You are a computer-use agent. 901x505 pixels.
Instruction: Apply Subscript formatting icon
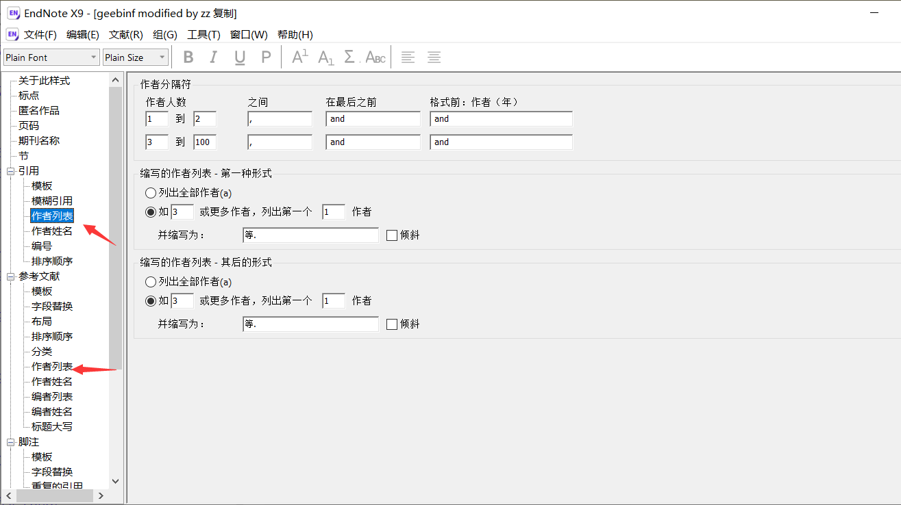tap(326, 57)
